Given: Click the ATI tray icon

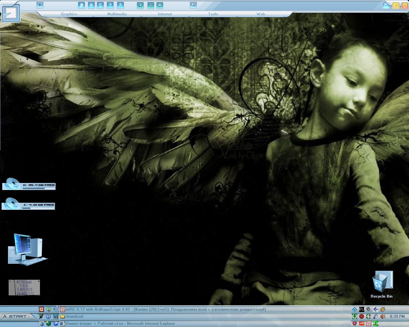Looking at the screenshot, I should coord(361,323).
